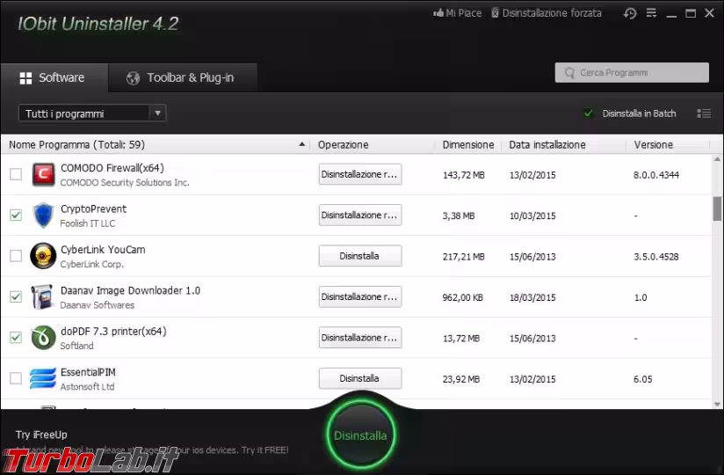Open Disinstallazione forzata trash icon
724x475 pixels.
coord(495,13)
